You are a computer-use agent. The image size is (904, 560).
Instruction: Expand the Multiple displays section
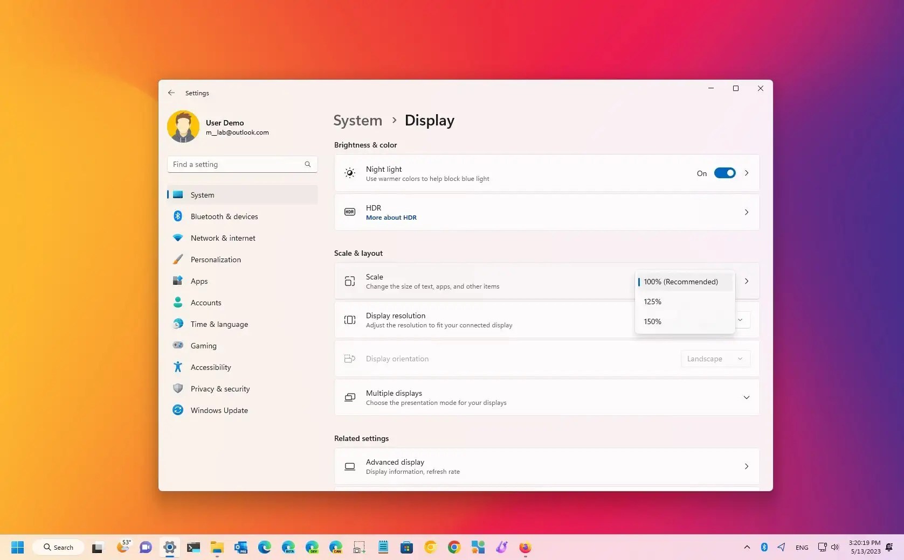pyautogui.click(x=746, y=397)
